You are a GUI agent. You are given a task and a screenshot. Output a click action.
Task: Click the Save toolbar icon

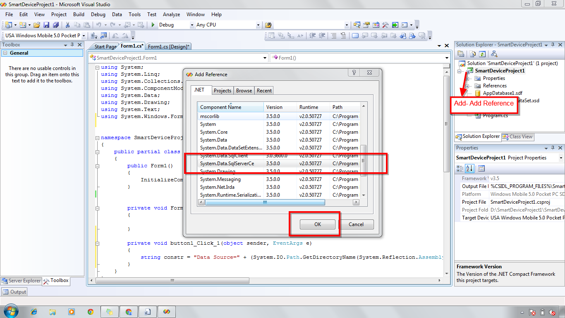[46, 25]
